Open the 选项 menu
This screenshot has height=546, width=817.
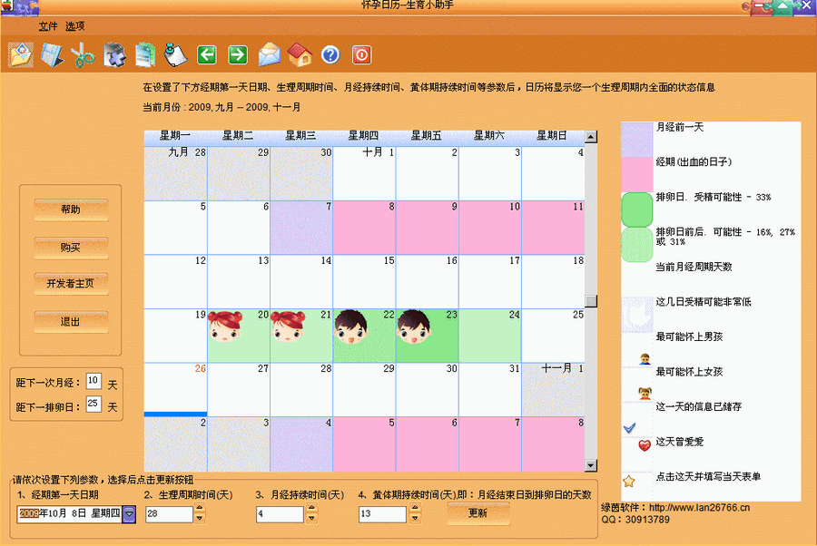tap(77, 25)
